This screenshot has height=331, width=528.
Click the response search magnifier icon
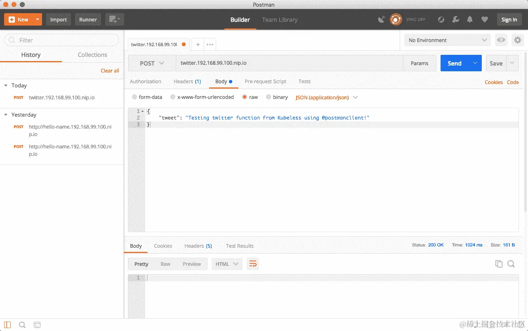click(511, 264)
